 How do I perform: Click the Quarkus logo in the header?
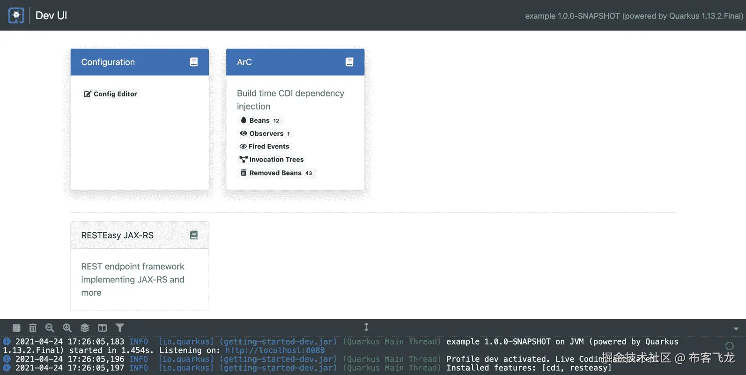coord(16,15)
